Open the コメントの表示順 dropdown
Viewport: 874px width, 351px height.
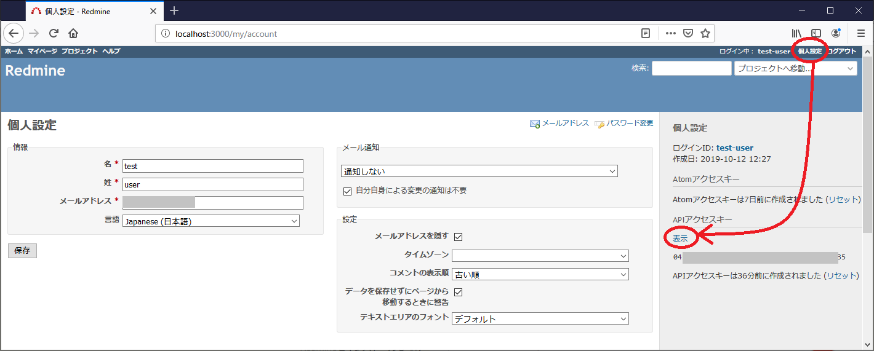(x=540, y=274)
